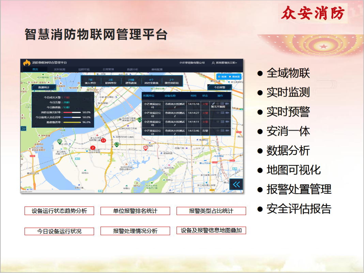Screen dimensions: 364x273
Task: Click the 2家 联网单位 stat tile
Action: [x=111, y=81]
